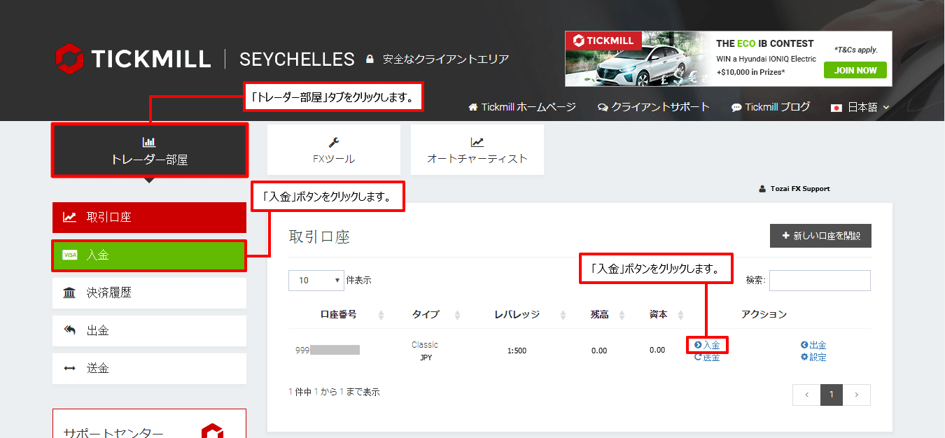This screenshot has height=438, width=945.
Task: Select the トレーダー部屋 tab
Action: [149, 150]
